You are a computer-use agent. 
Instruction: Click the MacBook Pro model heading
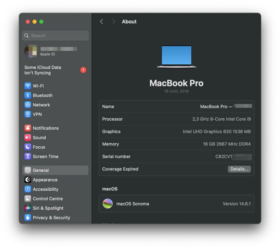(x=176, y=83)
